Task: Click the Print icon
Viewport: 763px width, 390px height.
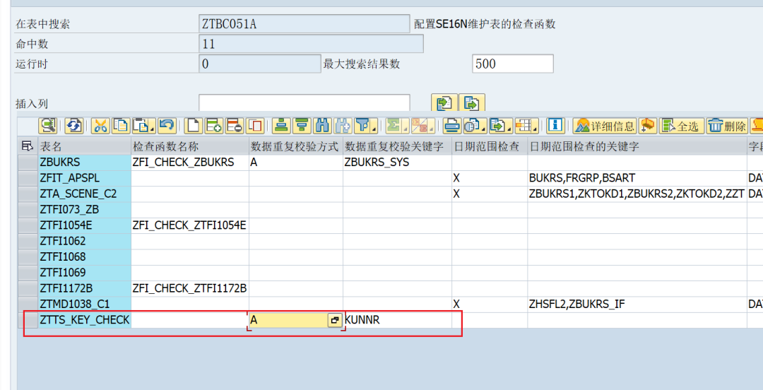Action: click(x=452, y=125)
